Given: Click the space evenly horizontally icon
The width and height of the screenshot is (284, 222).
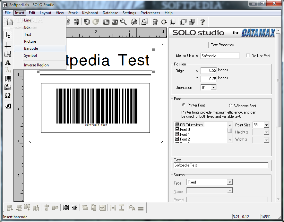Looking at the screenshot, I should tap(113, 208).
